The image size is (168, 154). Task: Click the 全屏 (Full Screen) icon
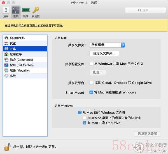click(6, 65)
